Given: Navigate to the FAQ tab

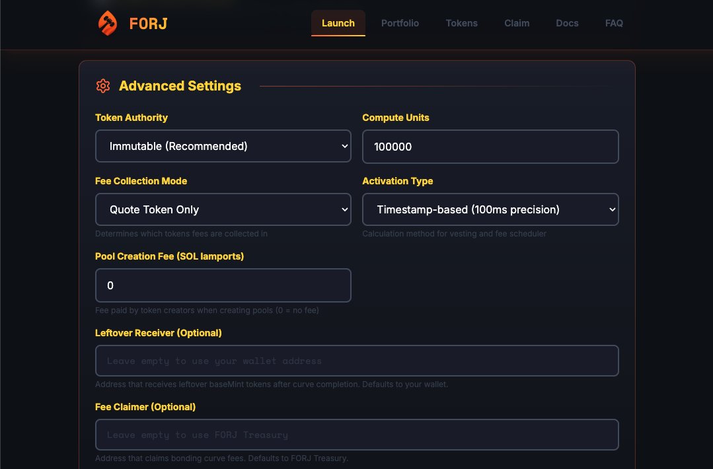Looking at the screenshot, I should [x=615, y=23].
